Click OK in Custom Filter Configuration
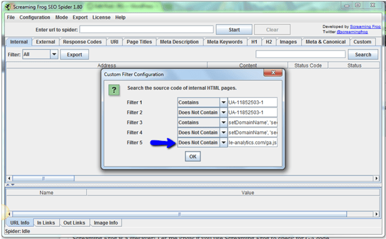Image resolution: width=386 pixels, height=239 pixels. [193, 157]
